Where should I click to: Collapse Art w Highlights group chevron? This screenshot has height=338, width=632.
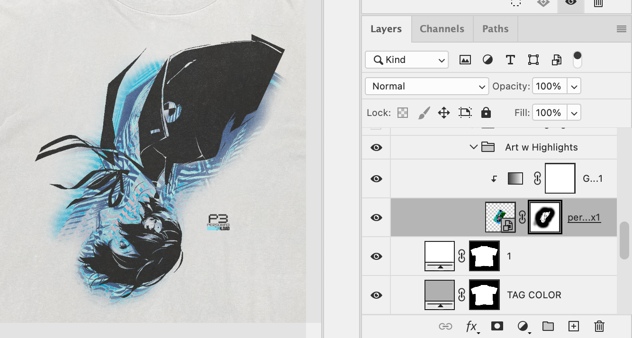click(473, 147)
